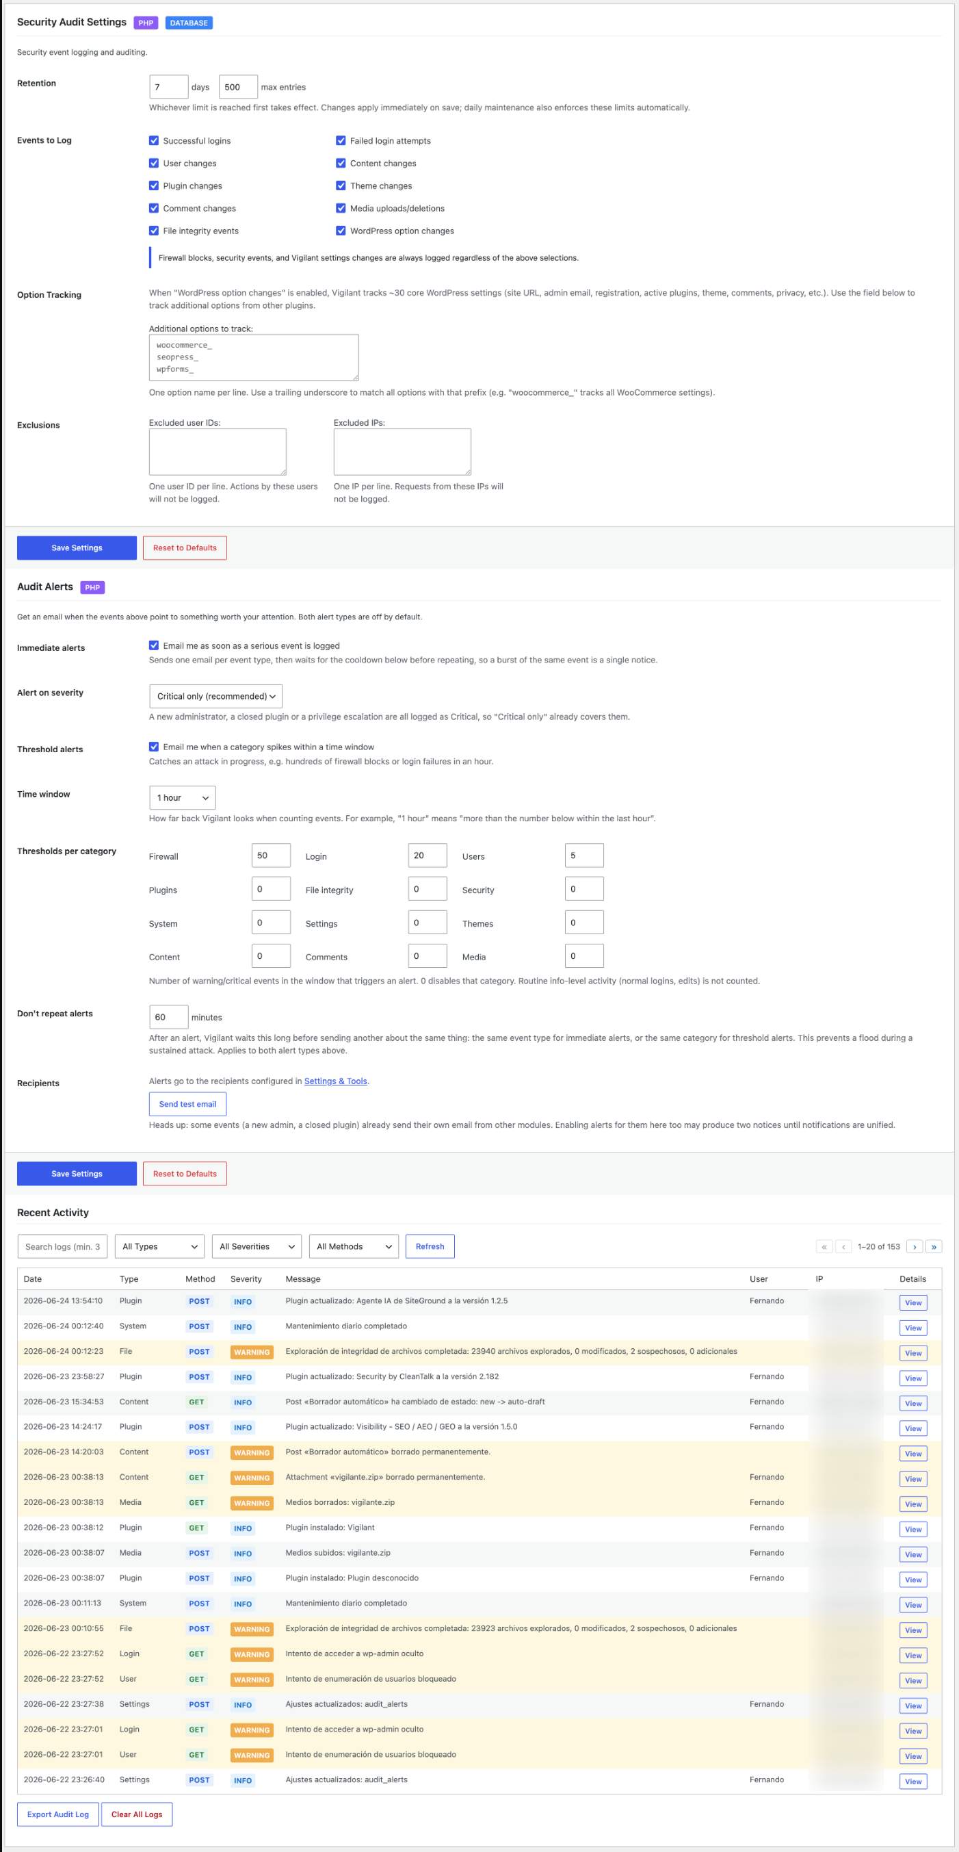This screenshot has height=1852, width=959.
Task: Reset Audit Alerts settings to defaults
Action: pyautogui.click(x=185, y=1174)
